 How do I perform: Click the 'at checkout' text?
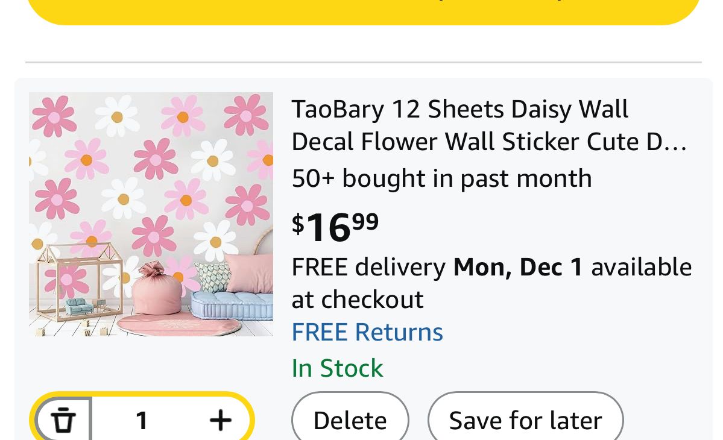358,300
